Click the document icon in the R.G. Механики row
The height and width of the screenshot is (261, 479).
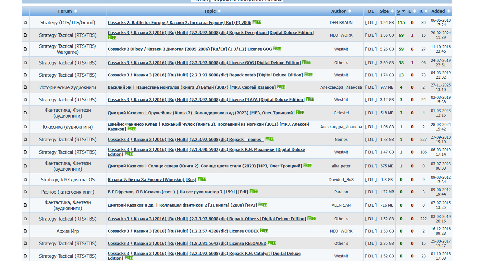[x=25, y=152]
